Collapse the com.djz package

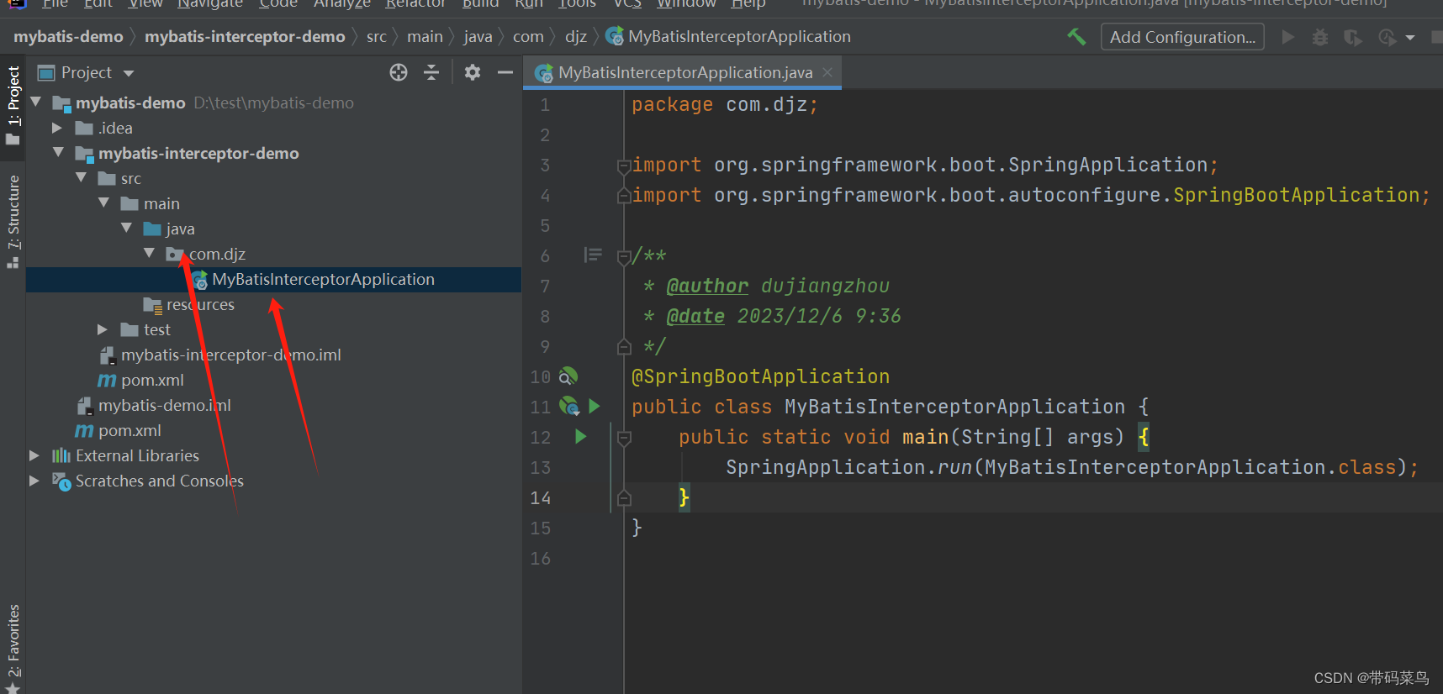point(150,253)
